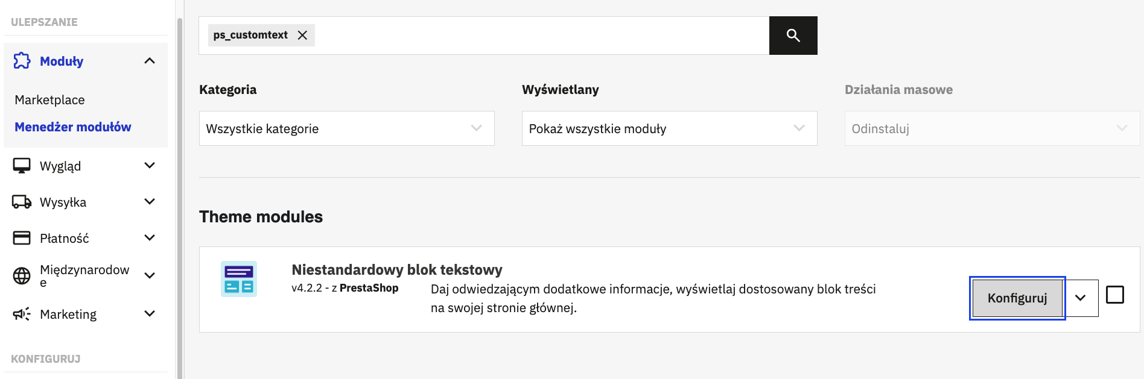The width and height of the screenshot is (1144, 379).
Task: Collapse the Moduły menu section
Action: [x=150, y=61]
